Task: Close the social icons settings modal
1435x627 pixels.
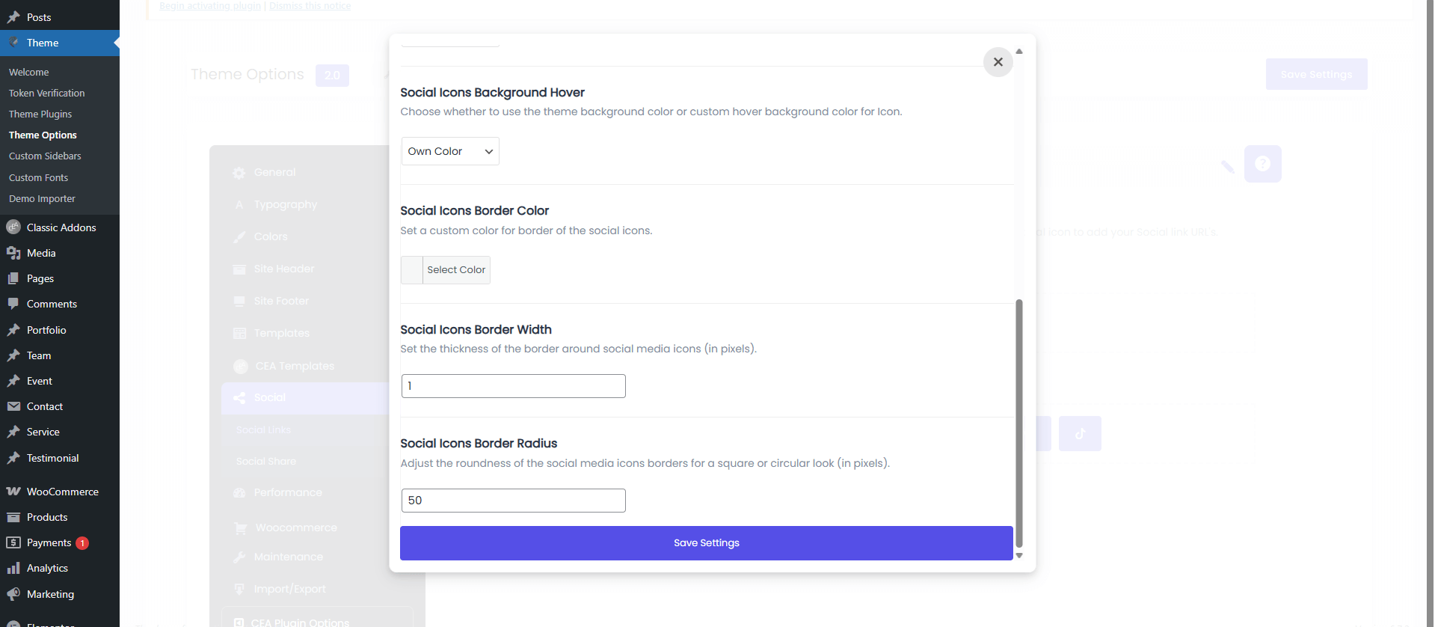Action: [x=998, y=62]
